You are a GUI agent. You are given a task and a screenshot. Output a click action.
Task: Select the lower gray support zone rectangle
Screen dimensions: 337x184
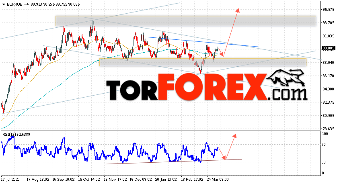click(203, 62)
